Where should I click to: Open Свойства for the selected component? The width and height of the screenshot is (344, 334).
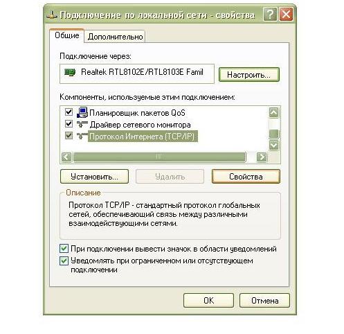(246, 177)
